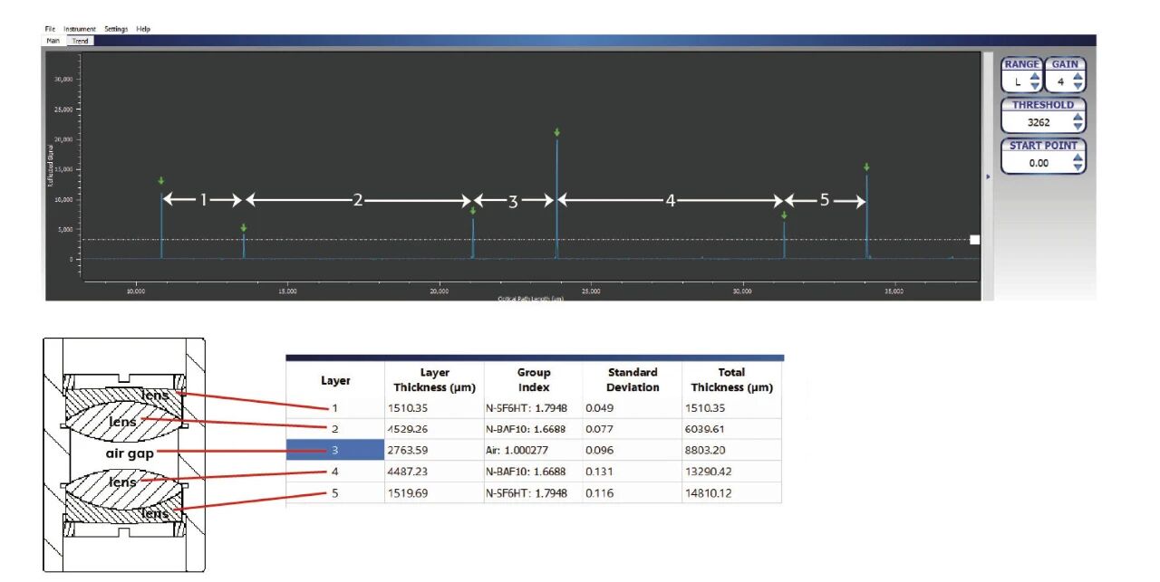Expand the side panel with small triangle arrow
Image resolution: width=1160 pixels, height=582 pixels.
[988, 177]
